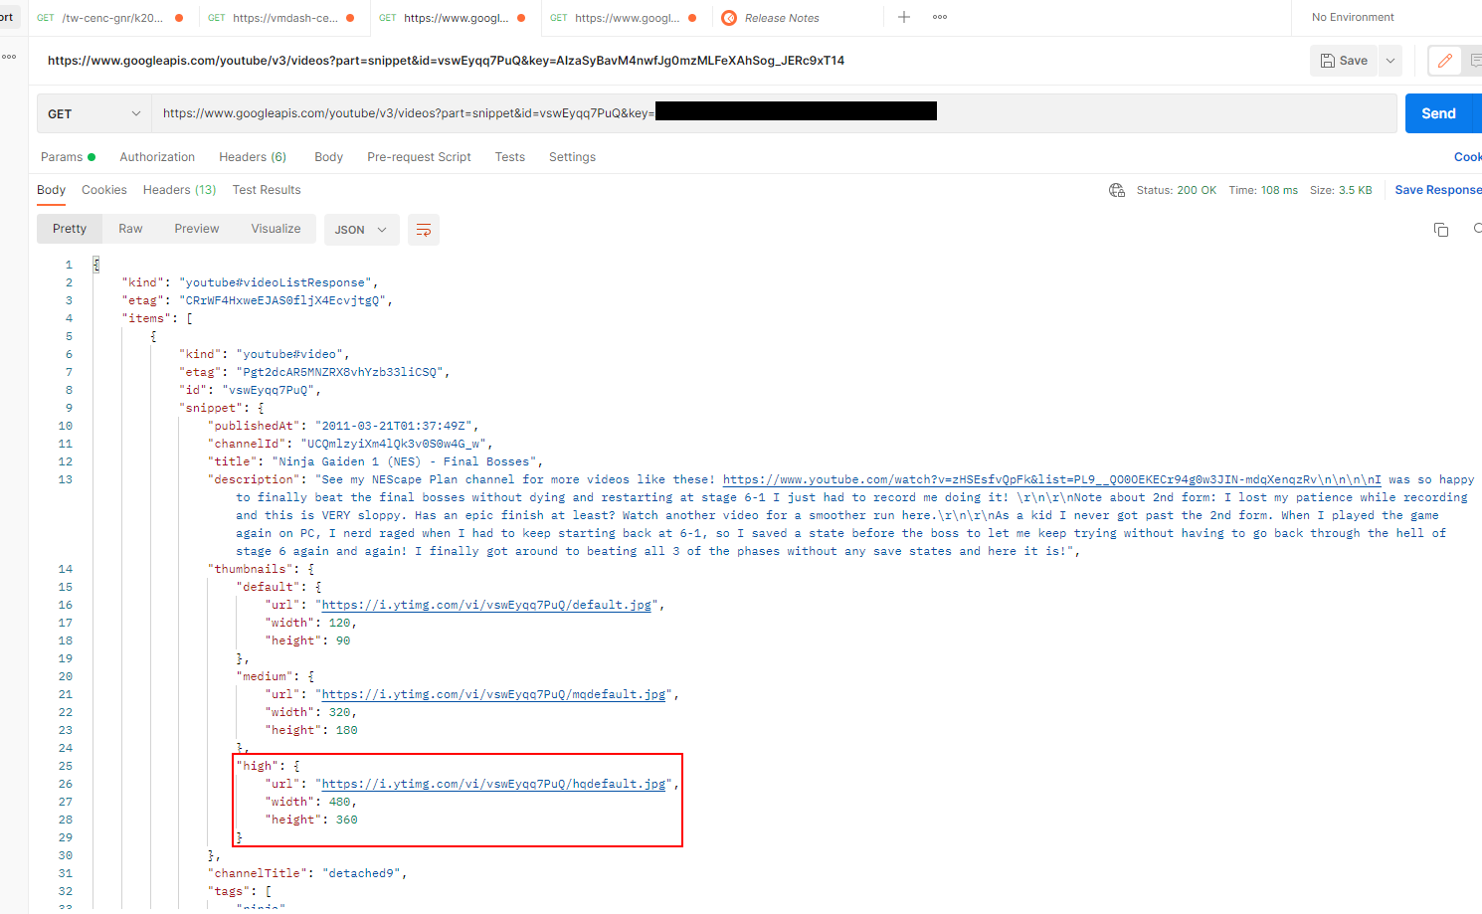This screenshot has height=914, width=1482.
Task: Open response Headers (13) tab
Action: click(179, 190)
